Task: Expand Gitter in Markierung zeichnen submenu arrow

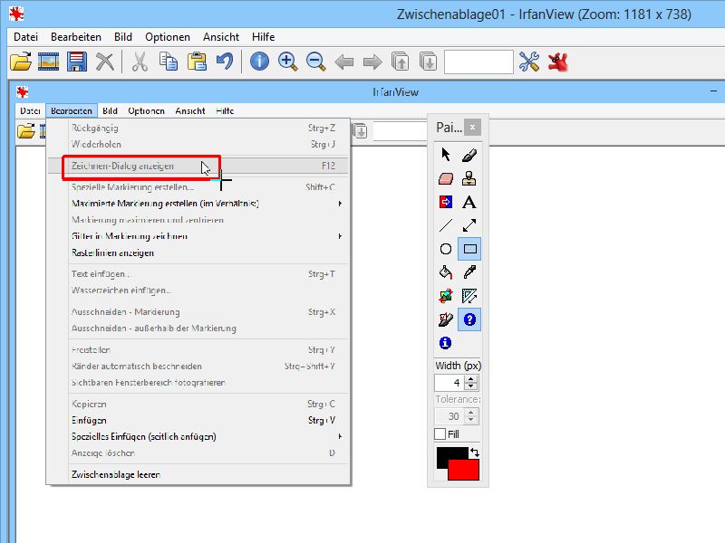Action: (x=340, y=236)
